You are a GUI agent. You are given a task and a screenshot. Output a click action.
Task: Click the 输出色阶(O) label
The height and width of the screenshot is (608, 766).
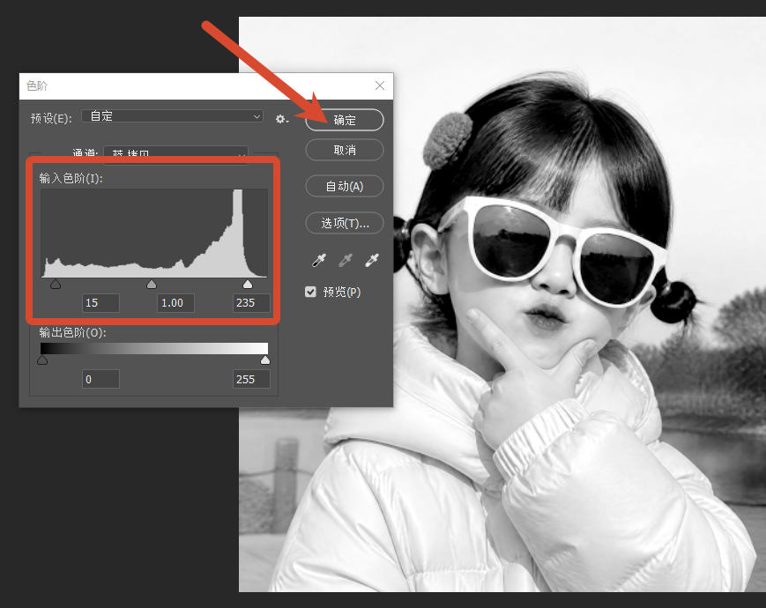point(73,332)
